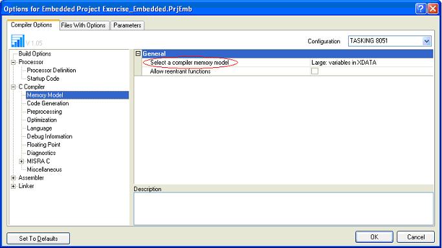Image resolution: width=442 pixels, height=248 pixels.
Task: Click the Set To Defaults button
Action: (38, 238)
